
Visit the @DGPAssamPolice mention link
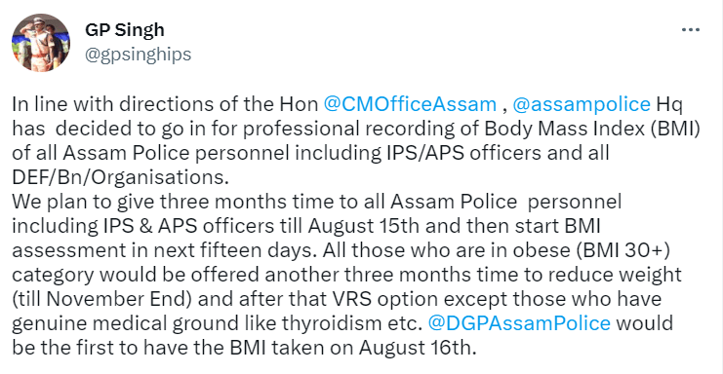coord(519,323)
